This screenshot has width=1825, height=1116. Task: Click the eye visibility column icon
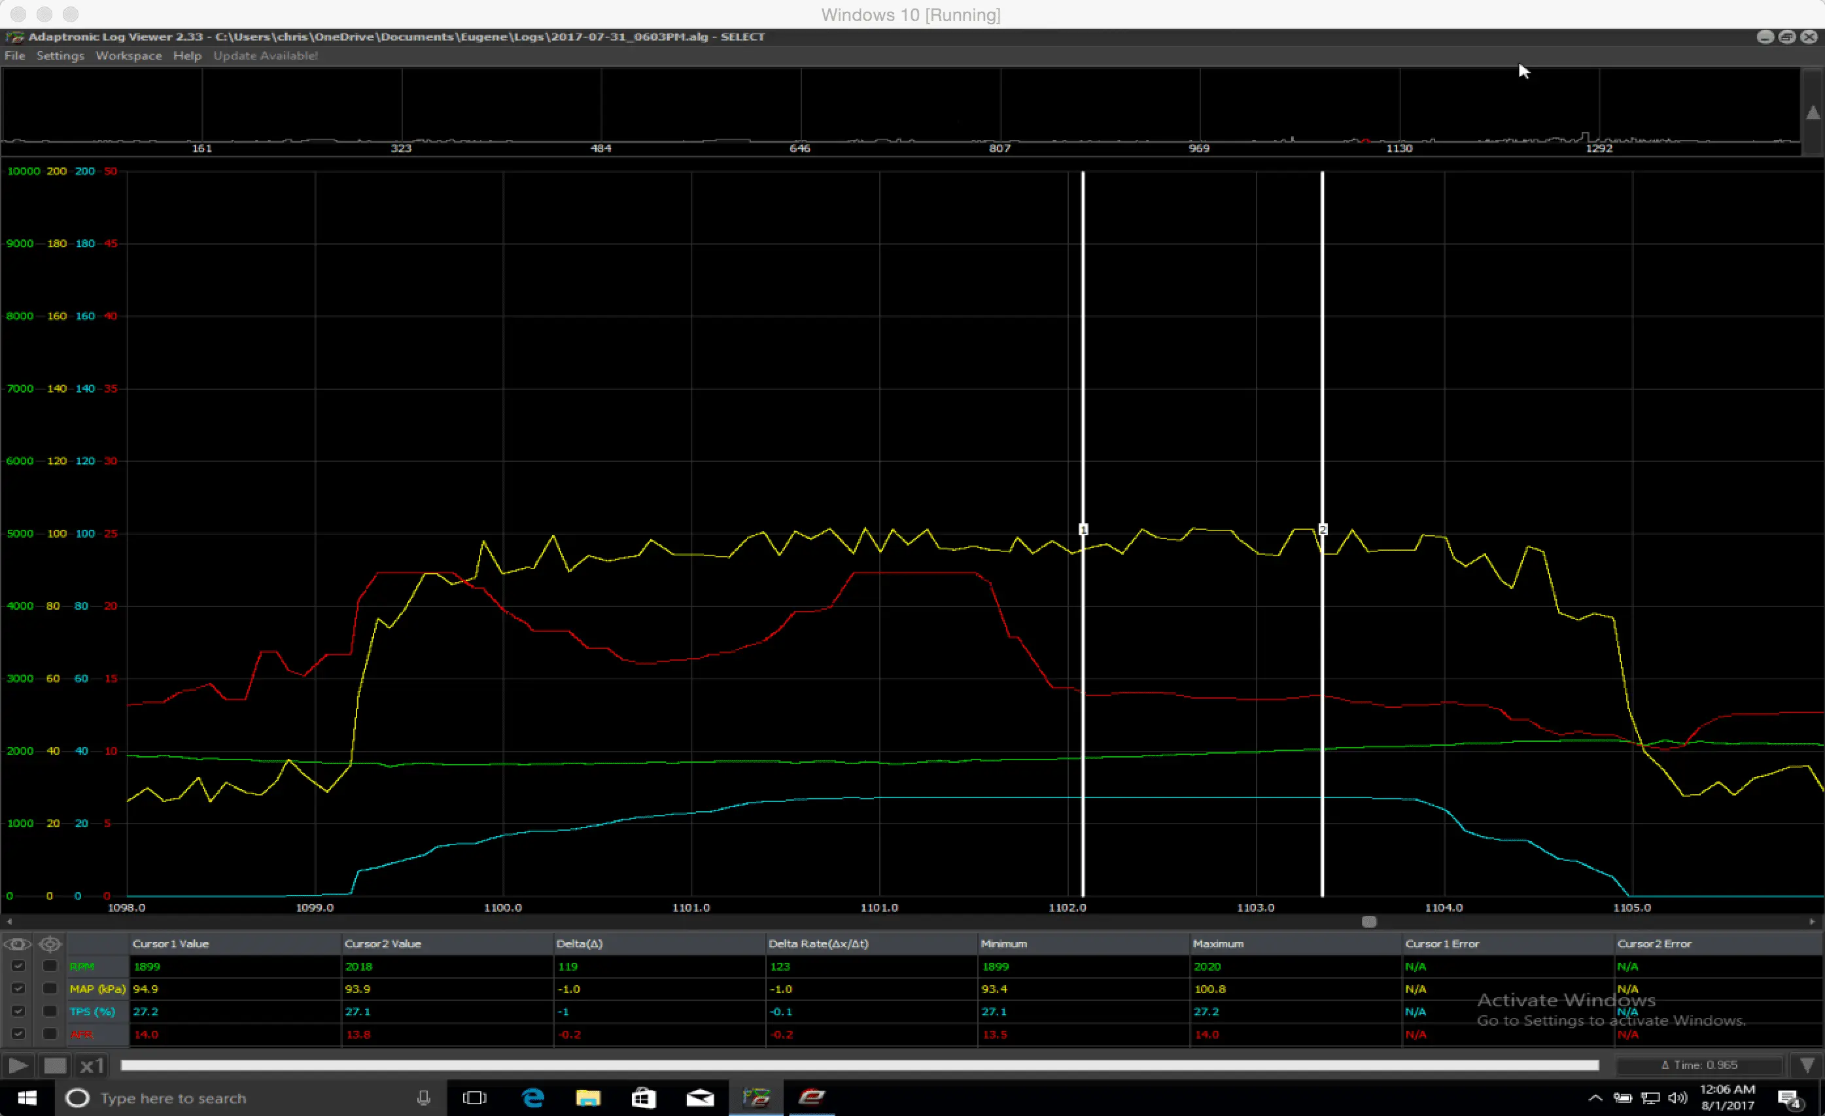(x=17, y=943)
